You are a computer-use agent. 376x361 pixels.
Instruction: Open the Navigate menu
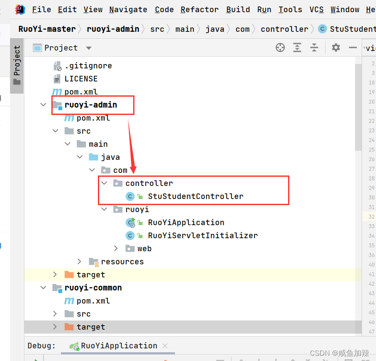(128, 10)
